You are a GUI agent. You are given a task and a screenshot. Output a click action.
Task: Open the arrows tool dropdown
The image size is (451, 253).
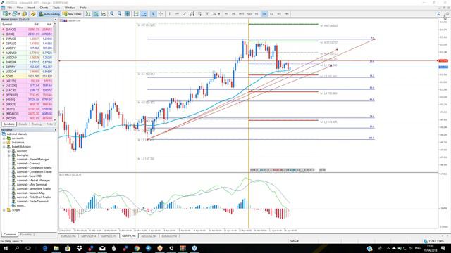click(219, 14)
